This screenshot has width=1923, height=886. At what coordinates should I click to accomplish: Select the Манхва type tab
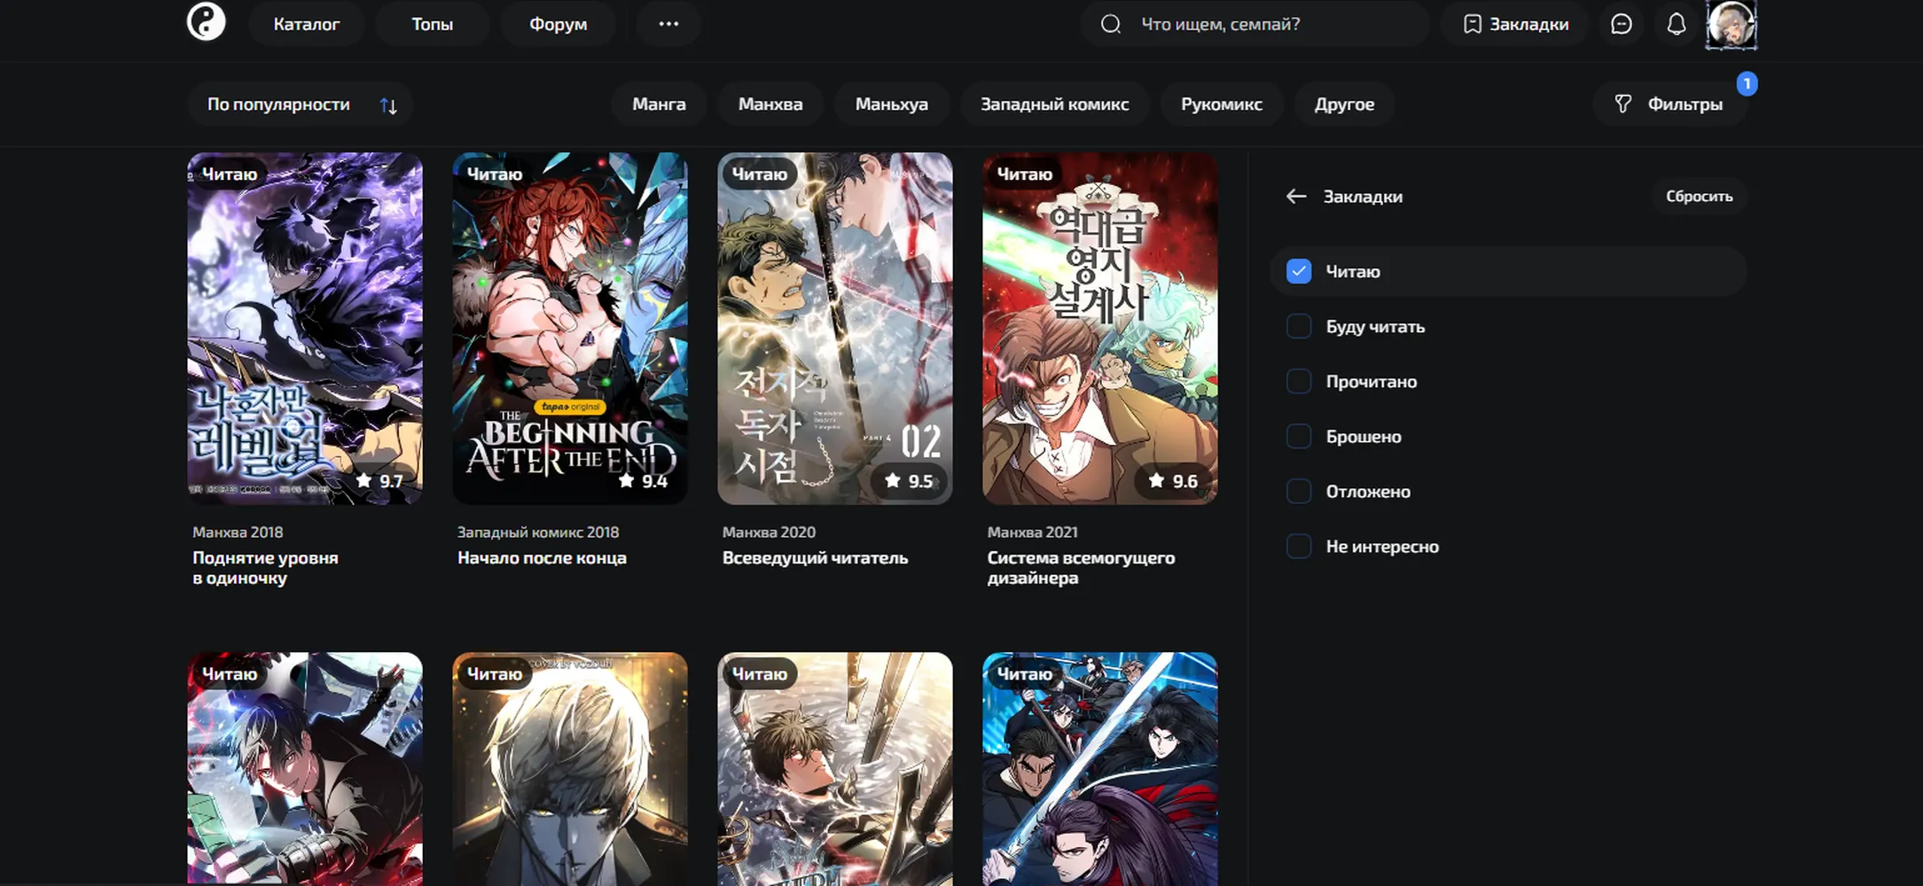(770, 105)
